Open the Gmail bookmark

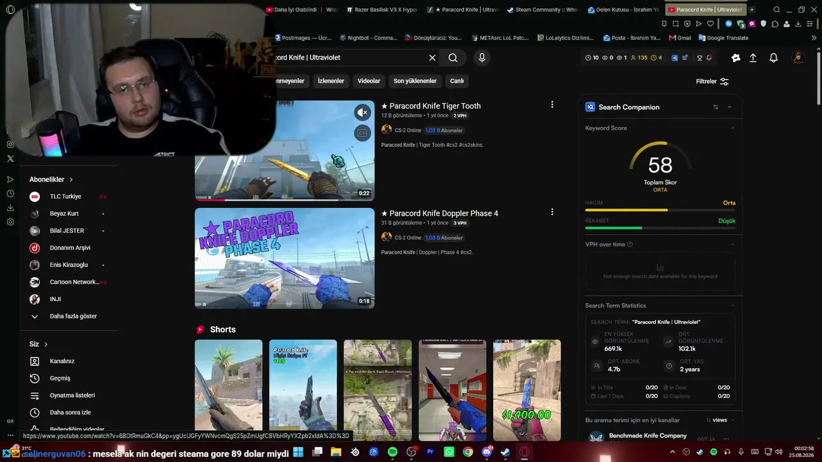pyautogui.click(x=680, y=38)
